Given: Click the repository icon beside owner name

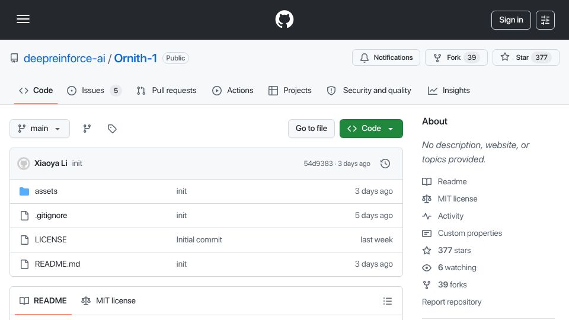Looking at the screenshot, I should click(x=14, y=58).
